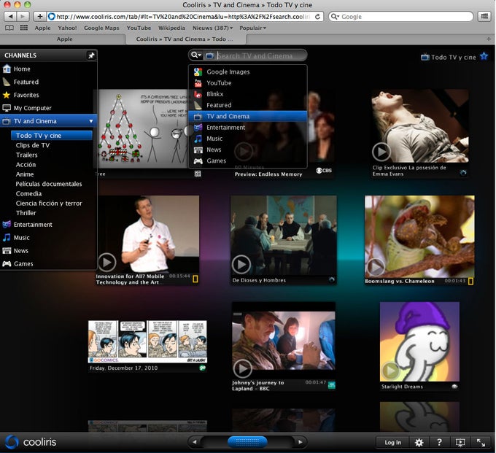Collapse the TV and Cinema channel arrow
This screenshot has width=496, height=453.
pos(91,121)
